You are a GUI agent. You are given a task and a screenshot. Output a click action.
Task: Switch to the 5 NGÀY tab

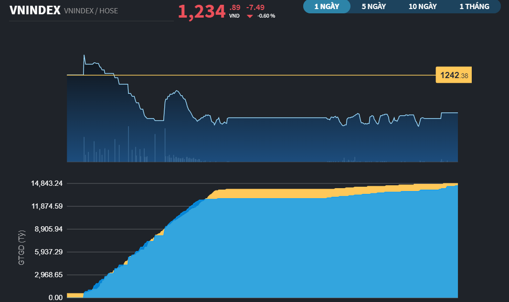click(374, 7)
